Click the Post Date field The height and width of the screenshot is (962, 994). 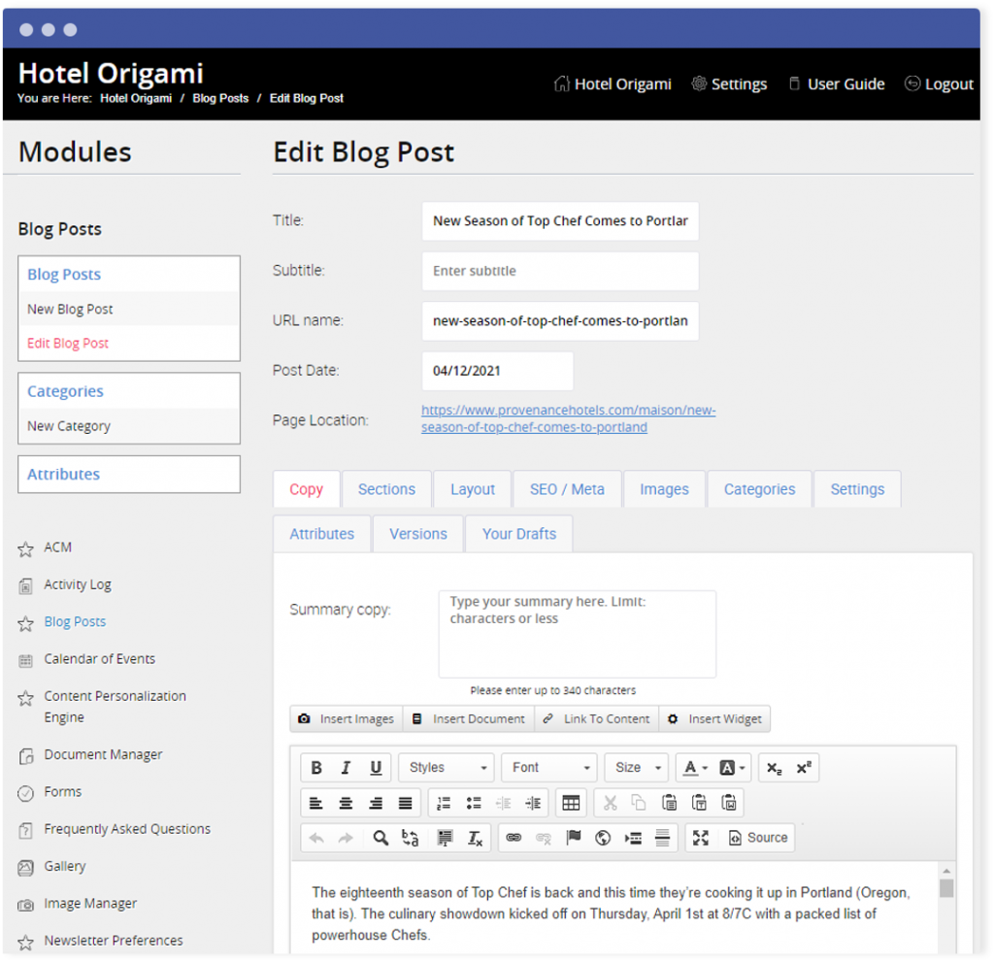click(498, 371)
